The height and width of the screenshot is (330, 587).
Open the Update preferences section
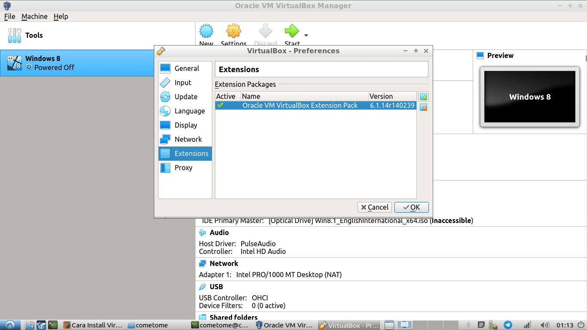[185, 97]
